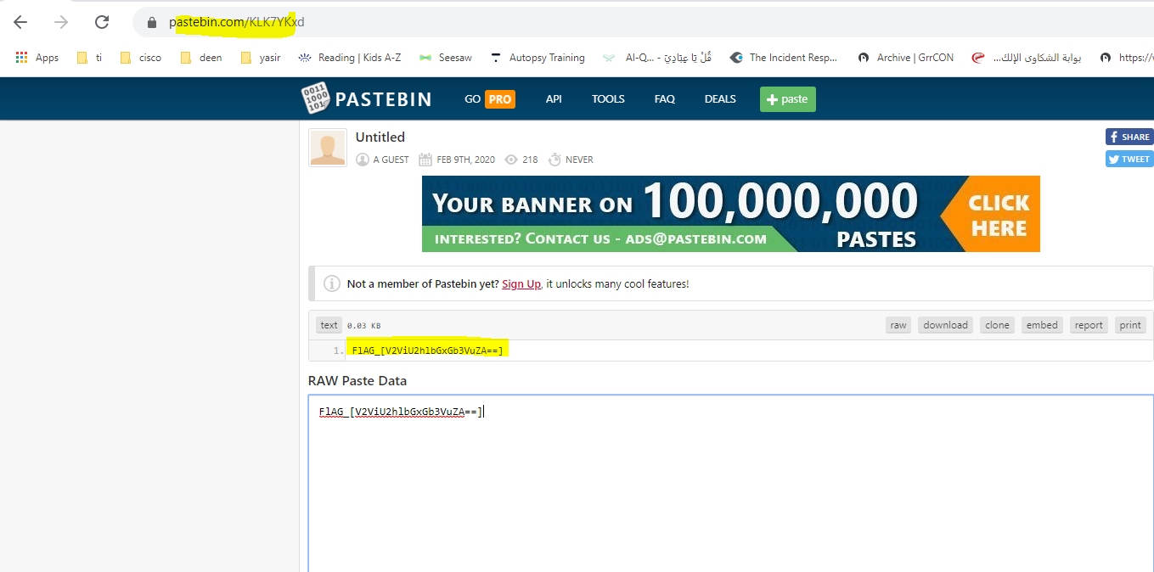Open the 'deen' bookmark folder

pos(201,58)
